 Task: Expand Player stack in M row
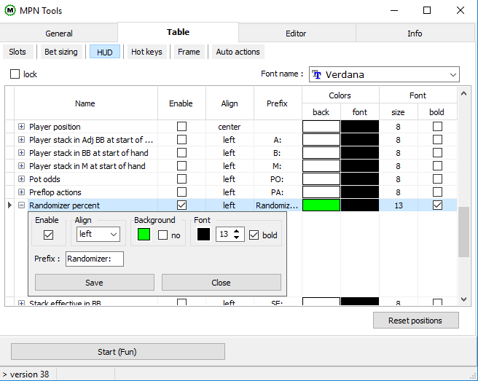coord(21,166)
